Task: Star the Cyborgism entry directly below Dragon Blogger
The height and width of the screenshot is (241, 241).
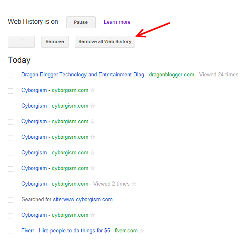Action: click(x=92, y=90)
